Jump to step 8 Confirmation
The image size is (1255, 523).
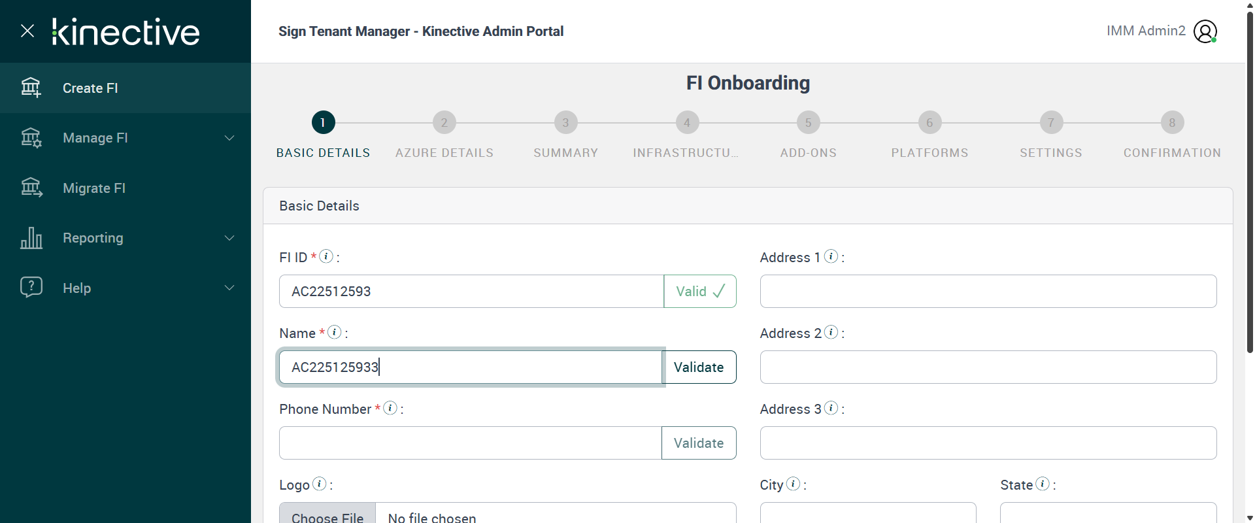[x=1172, y=123]
